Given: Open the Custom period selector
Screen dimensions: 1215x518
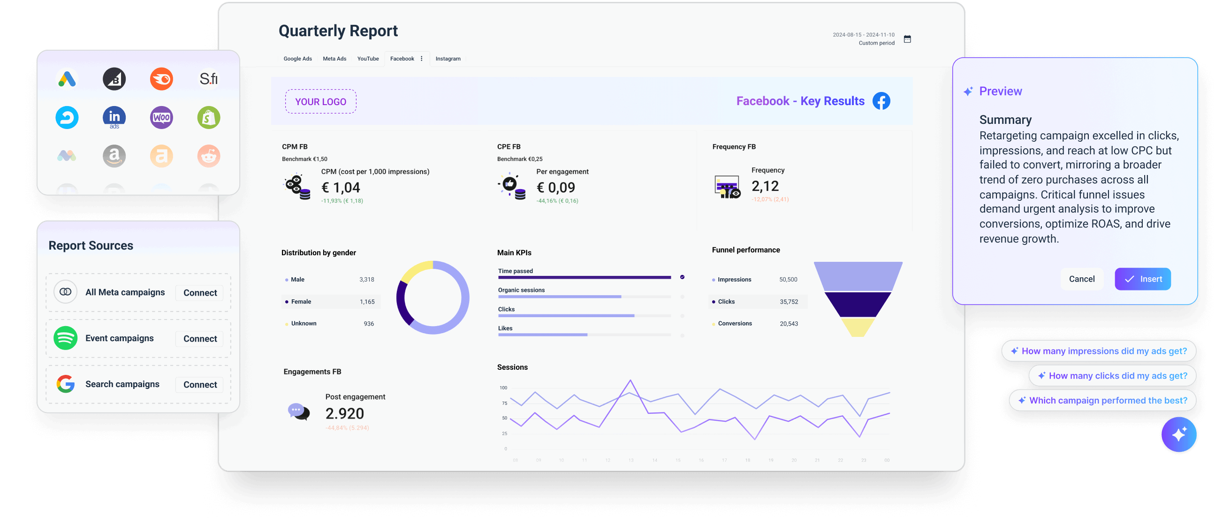Looking at the screenshot, I should click(x=876, y=42).
